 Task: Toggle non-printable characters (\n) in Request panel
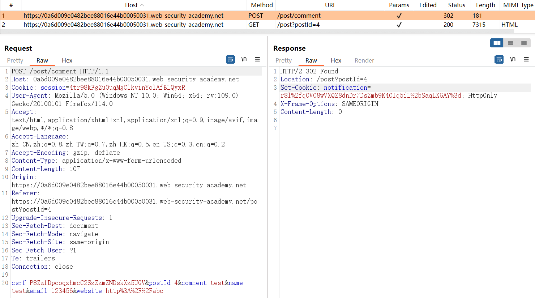244,59
